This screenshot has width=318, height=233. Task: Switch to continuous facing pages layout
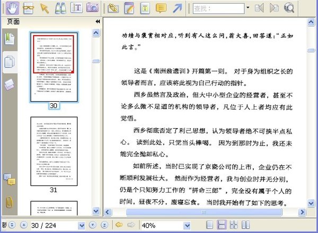point(234,225)
